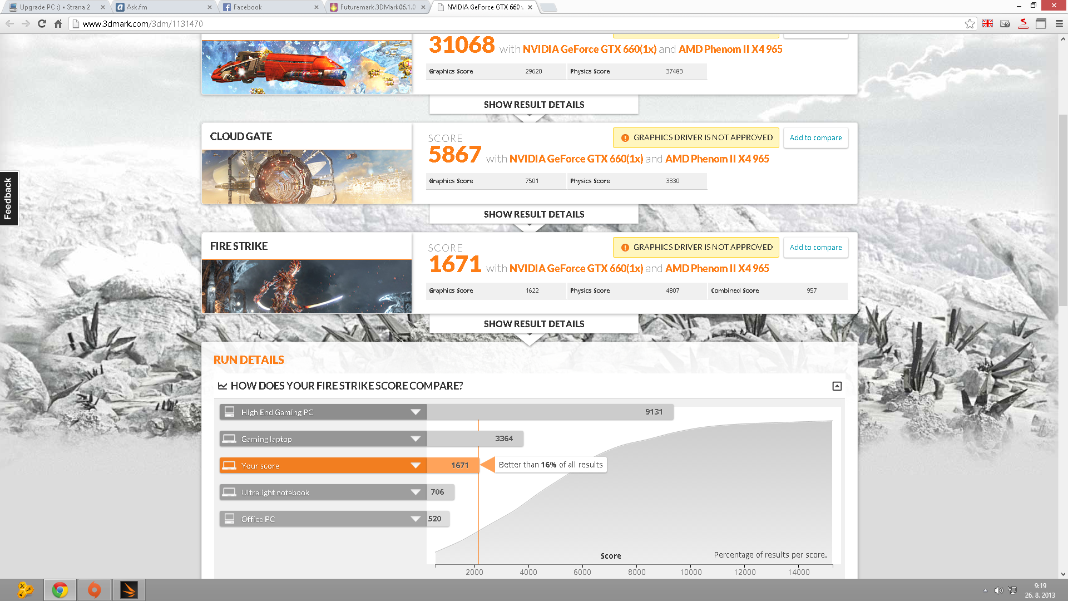The image size is (1068, 601).
Task: Click the Cloud Gate thumbnail image
Action: pyautogui.click(x=306, y=176)
